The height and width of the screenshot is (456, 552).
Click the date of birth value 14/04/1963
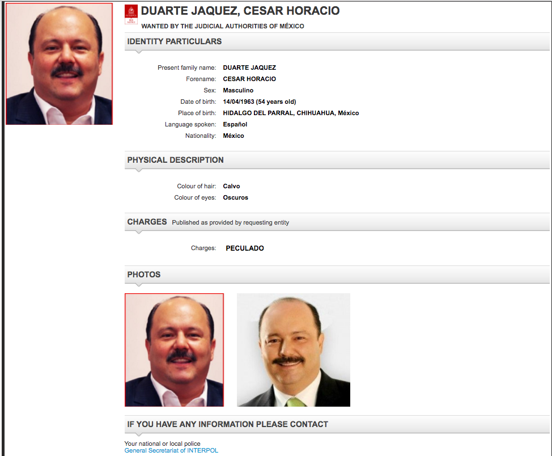click(260, 102)
